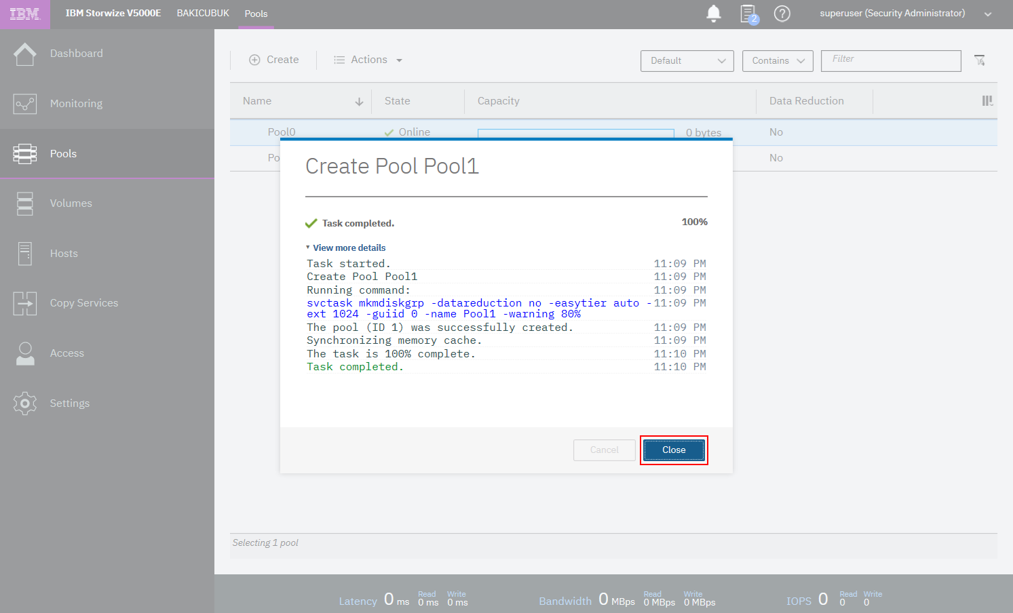Click the 'Create Pool Pool1' dialog title
The image size is (1013, 613).
[392, 166]
